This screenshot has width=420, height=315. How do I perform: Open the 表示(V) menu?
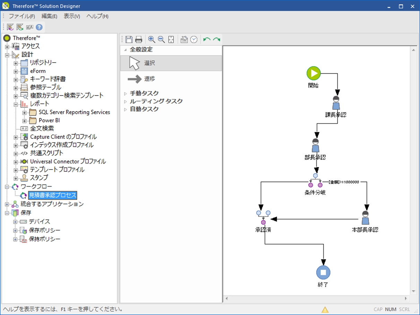click(72, 16)
